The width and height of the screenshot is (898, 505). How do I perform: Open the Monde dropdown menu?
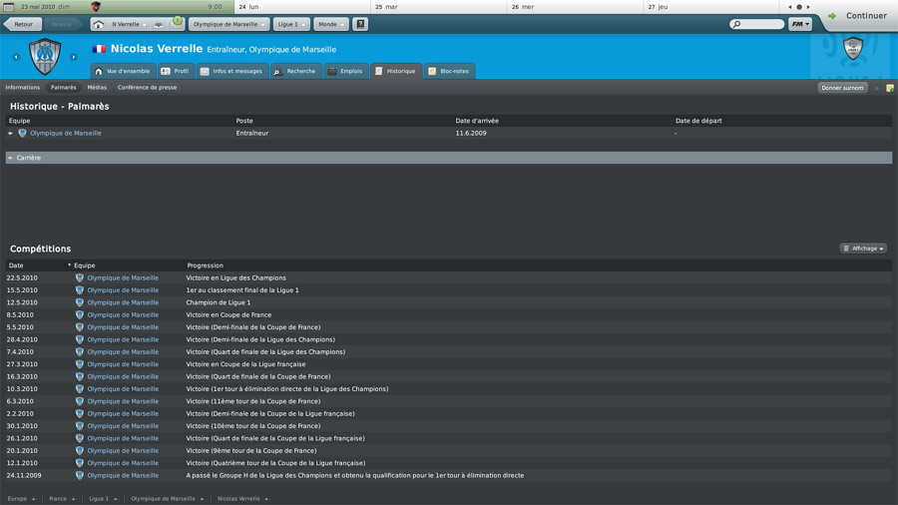pyautogui.click(x=330, y=24)
